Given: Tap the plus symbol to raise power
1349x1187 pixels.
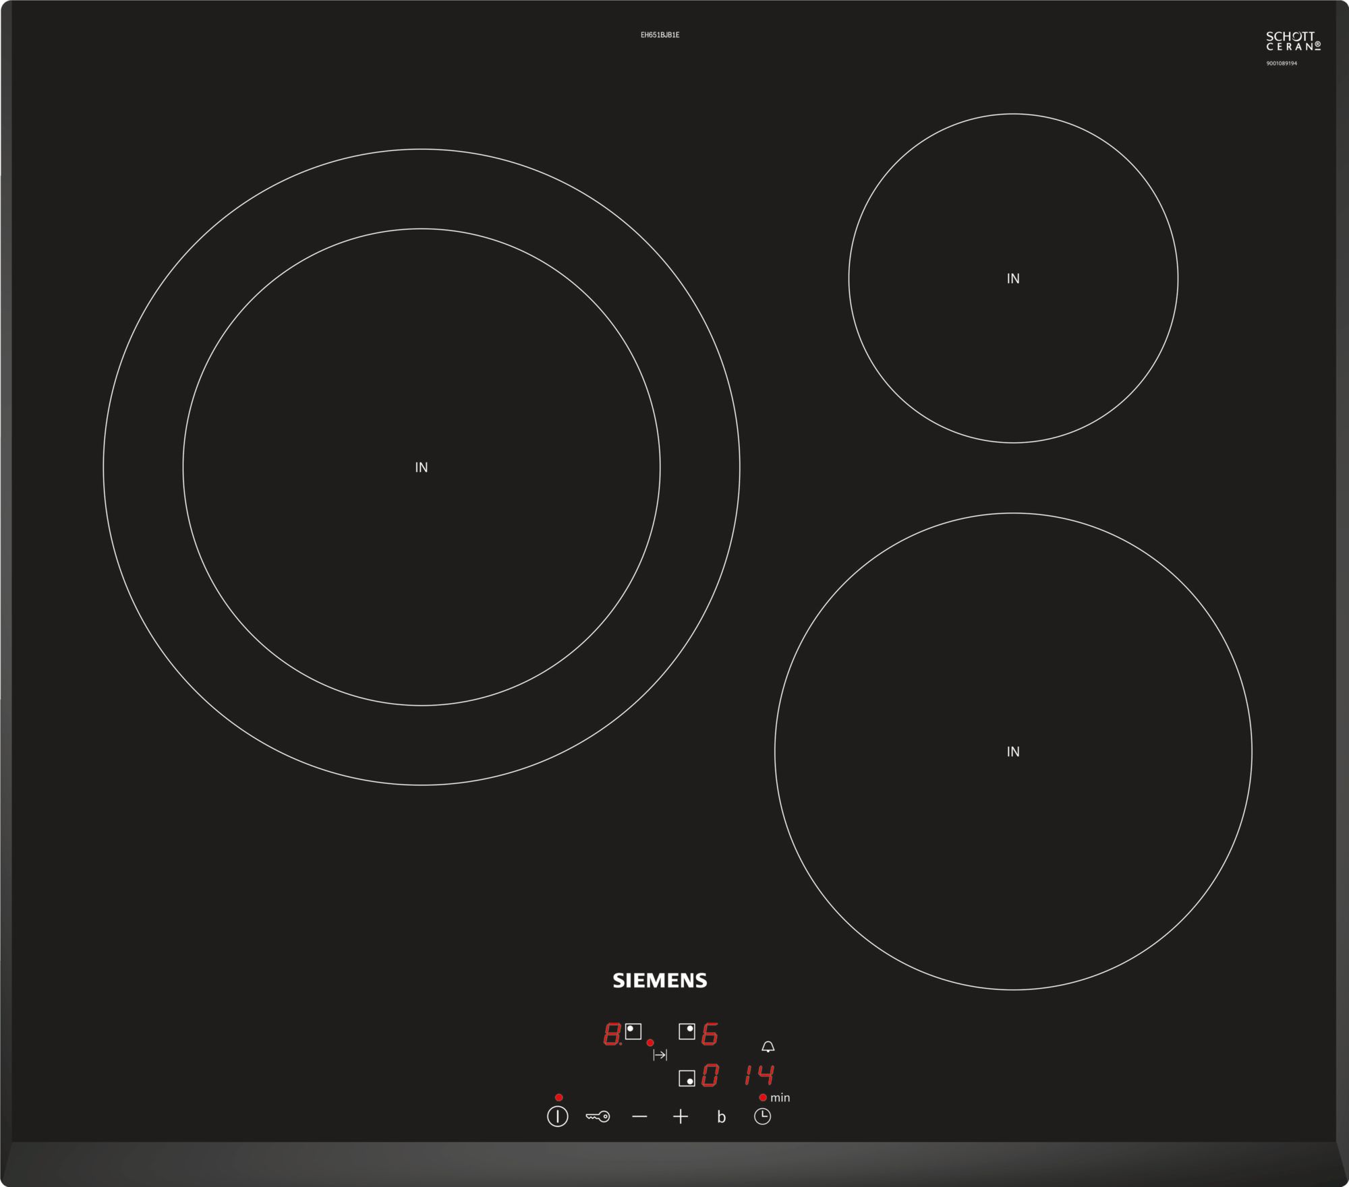Looking at the screenshot, I should 681,1117.
